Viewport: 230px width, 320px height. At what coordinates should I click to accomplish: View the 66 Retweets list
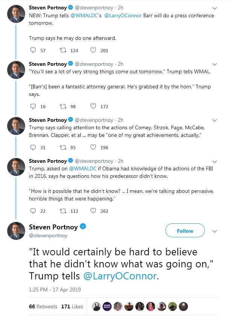(x=43, y=306)
